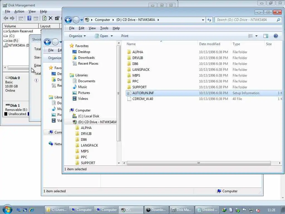Screen dimensions: 285x214
Task: Click the back arrow in Disk Management toolbar
Action: click(x=6, y=18)
